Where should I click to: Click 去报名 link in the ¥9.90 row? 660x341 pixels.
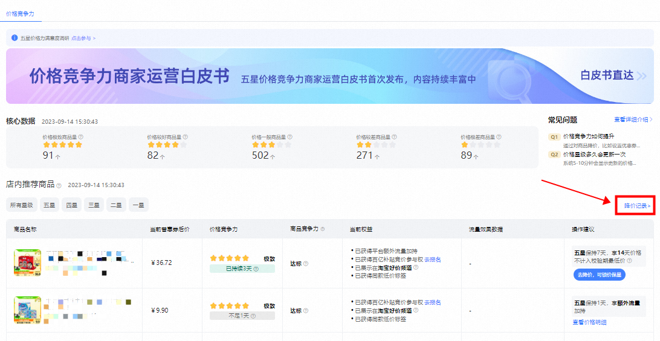click(432, 302)
